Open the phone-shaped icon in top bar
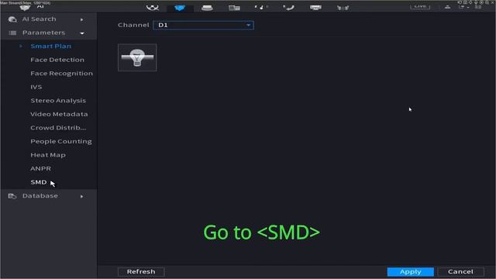The height and width of the screenshot is (279, 496). (288, 8)
